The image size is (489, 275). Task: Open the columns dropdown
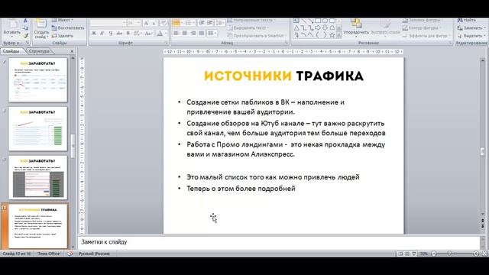click(x=212, y=33)
